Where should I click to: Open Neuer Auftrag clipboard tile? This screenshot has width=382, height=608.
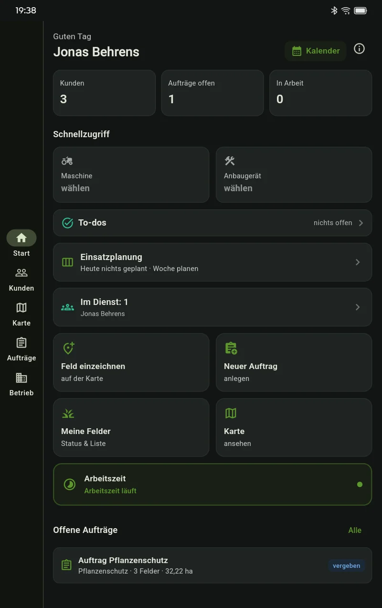point(294,362)
